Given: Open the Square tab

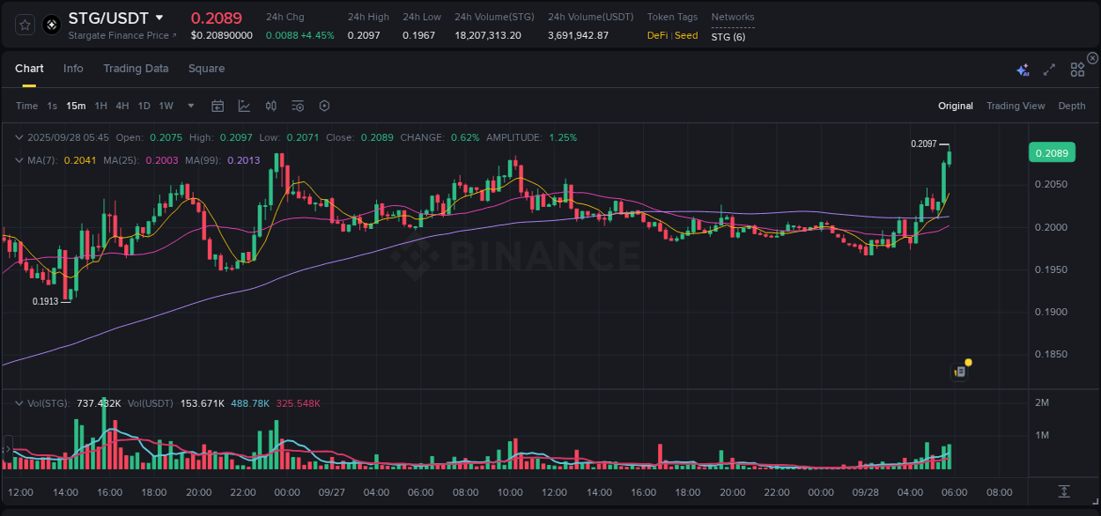Looking at the screenshot, I should pos(206,68).
